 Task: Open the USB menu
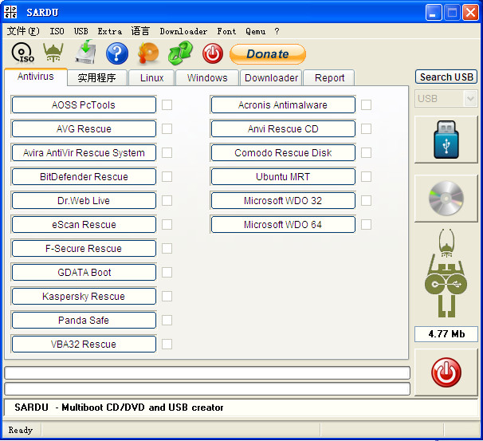pyautogui.click(x=81, y=31)
